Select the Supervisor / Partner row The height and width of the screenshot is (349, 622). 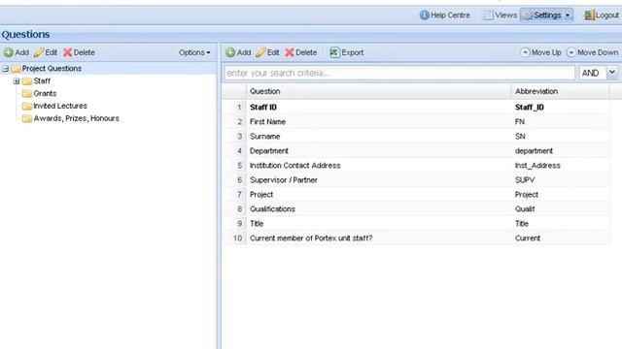(416, 180)
